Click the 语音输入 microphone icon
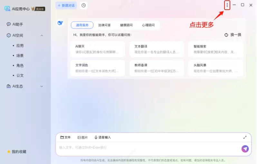The width and height of the screenshot is (257, 164). 96,138
